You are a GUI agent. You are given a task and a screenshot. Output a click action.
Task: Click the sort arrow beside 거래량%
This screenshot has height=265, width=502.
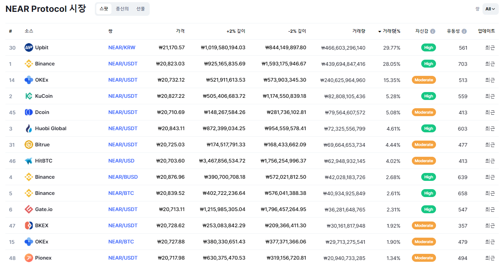pos(380,32)
